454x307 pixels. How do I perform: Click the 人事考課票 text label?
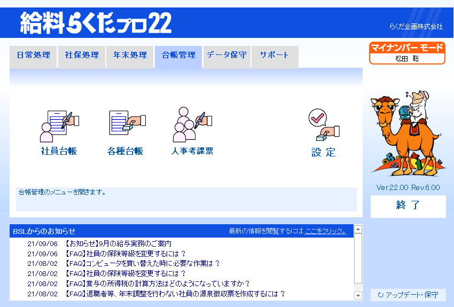pos(192,151)
